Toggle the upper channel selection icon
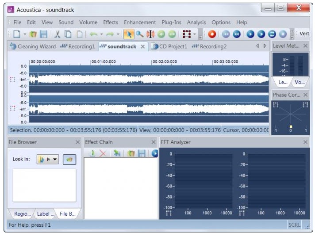This screenshot has width=315, height=236. pos(12,80)
